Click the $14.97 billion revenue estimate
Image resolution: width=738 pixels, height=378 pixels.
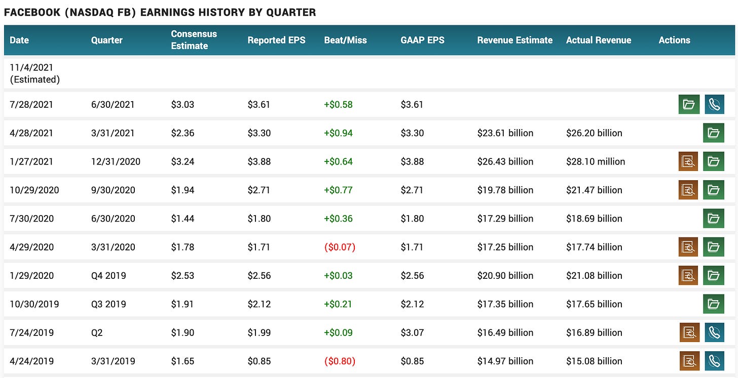[x=505, y=361]
